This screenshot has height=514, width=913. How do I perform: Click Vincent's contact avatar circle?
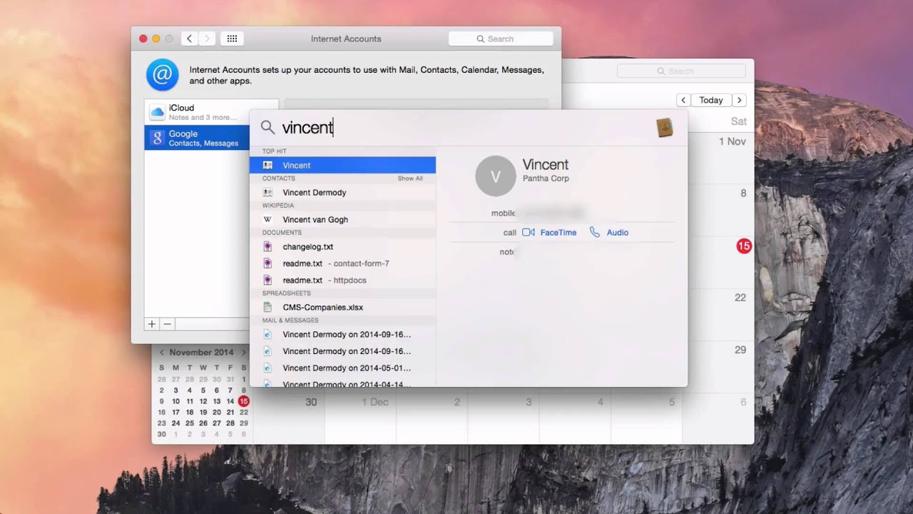click(x=496, y=176)
